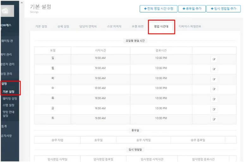Click the 시작시간 column header
Image resolution: width=244 pixels, height=162 pixels.
click(101, 51)
